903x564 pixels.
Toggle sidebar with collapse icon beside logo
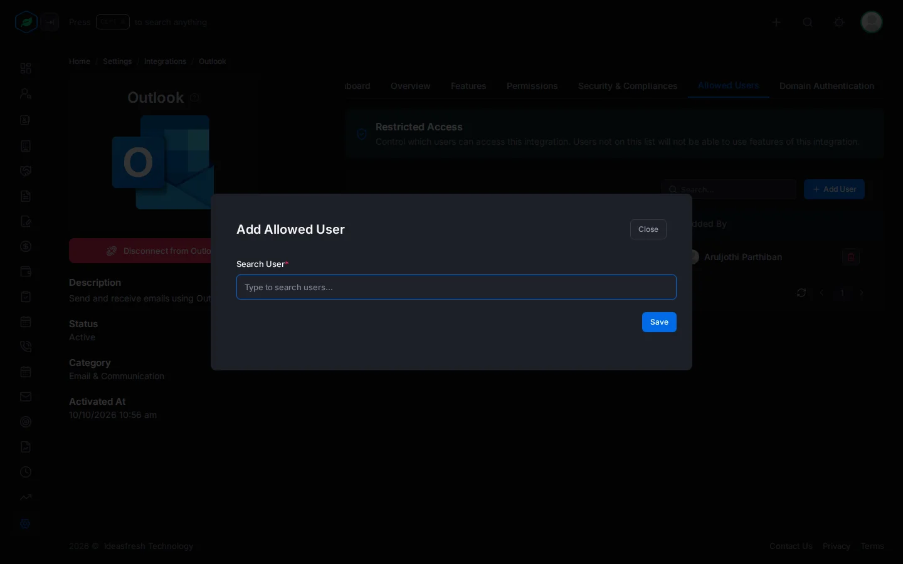click(50, 22)
